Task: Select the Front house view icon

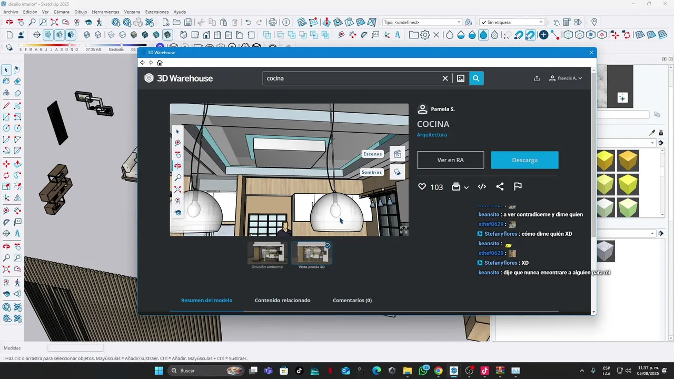Action: pyautogui.click(x=206, y=35)
